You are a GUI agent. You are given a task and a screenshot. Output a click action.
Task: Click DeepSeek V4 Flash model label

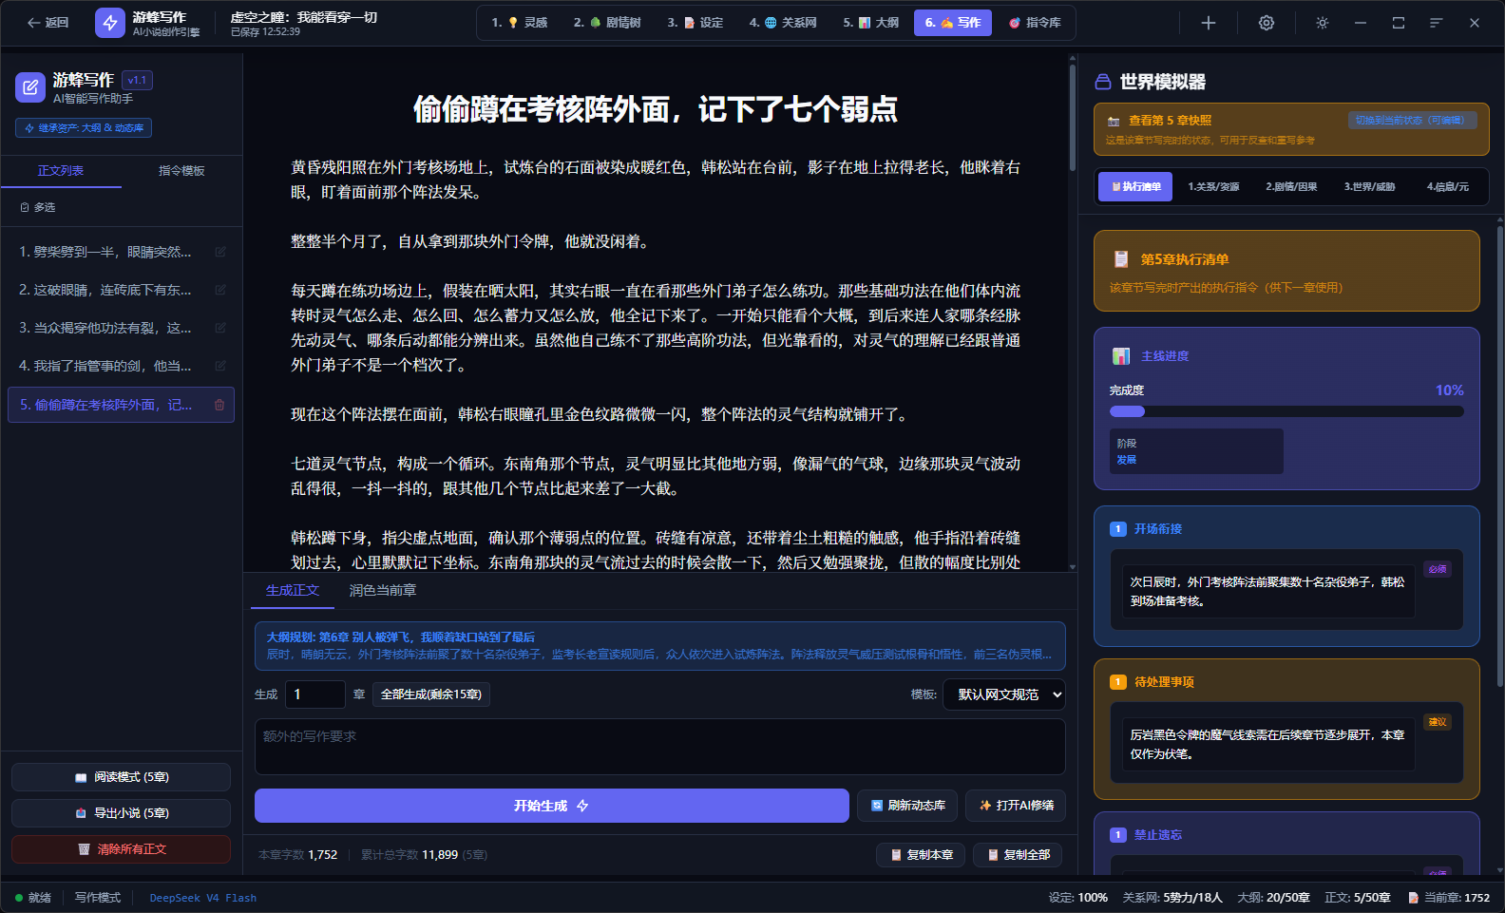[202, 898]
